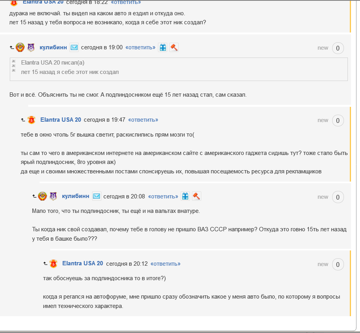This screenshot has height=333, width=360.
Task: Click gift icon in the 20:08 comment
Action: point(185,196)
